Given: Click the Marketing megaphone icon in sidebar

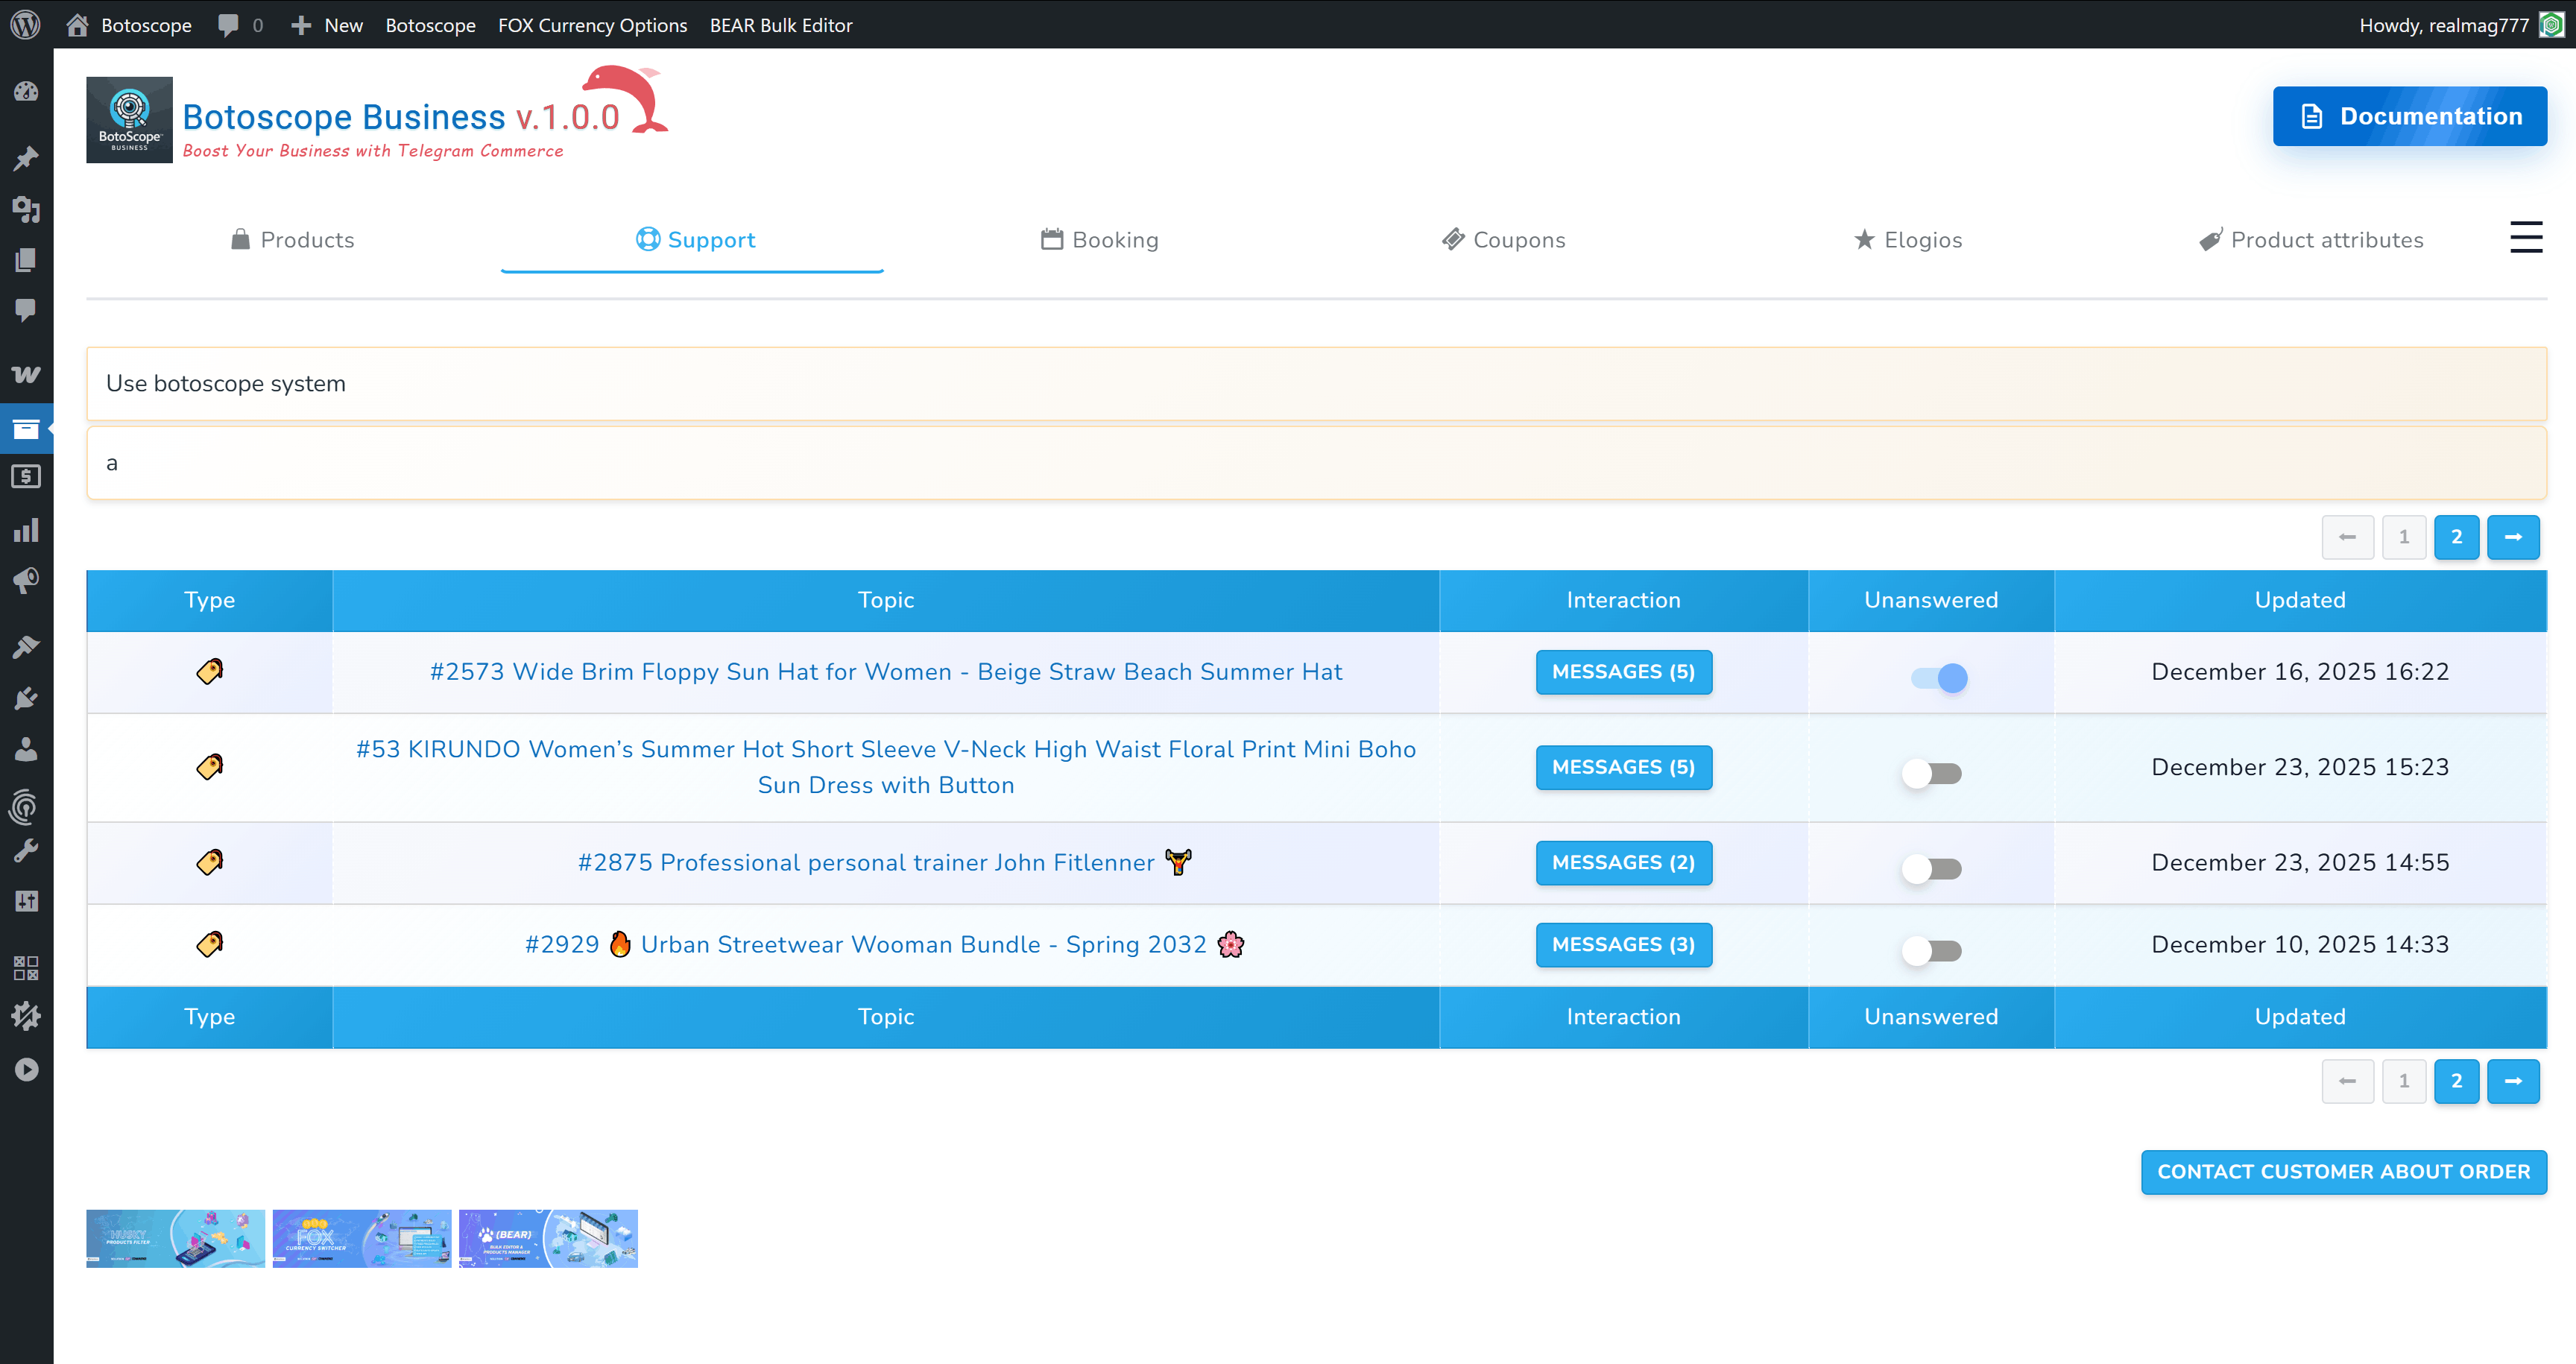Looking at the screenshot, I should (27, 581).
